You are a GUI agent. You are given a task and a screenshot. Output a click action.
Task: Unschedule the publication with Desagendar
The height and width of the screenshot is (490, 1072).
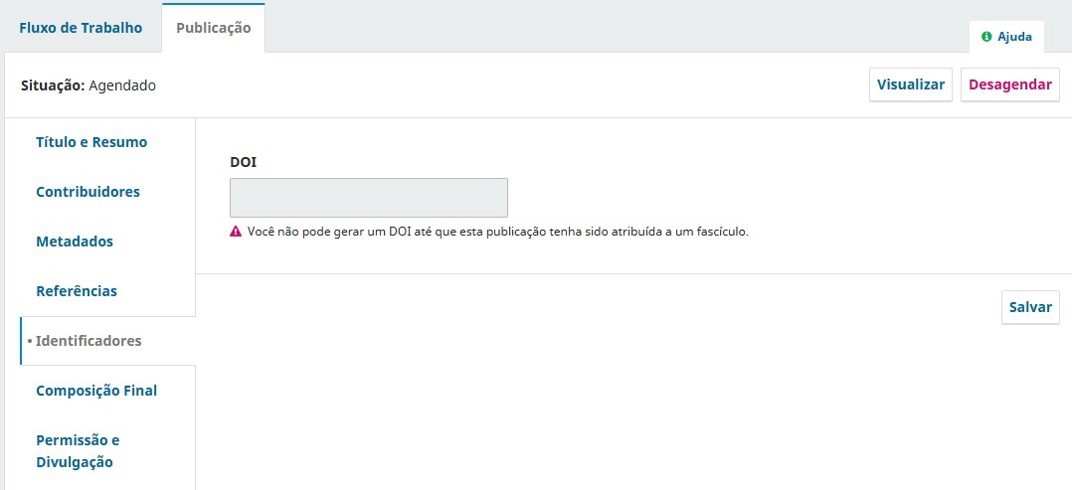pyautogui.click(x=1009, y=84)
